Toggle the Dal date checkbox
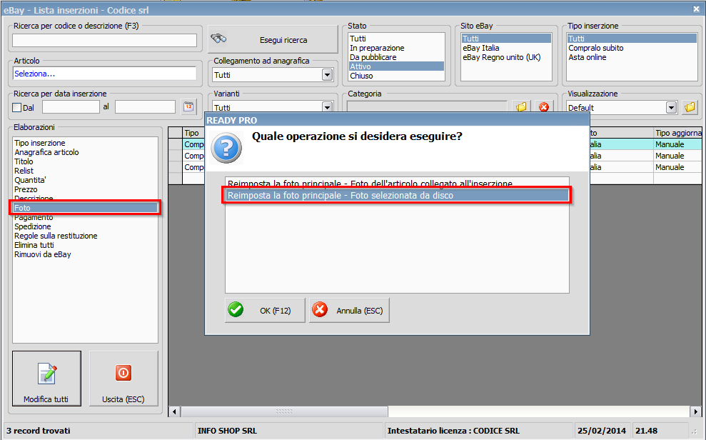 pyautogui.click(x=17, y=108)
